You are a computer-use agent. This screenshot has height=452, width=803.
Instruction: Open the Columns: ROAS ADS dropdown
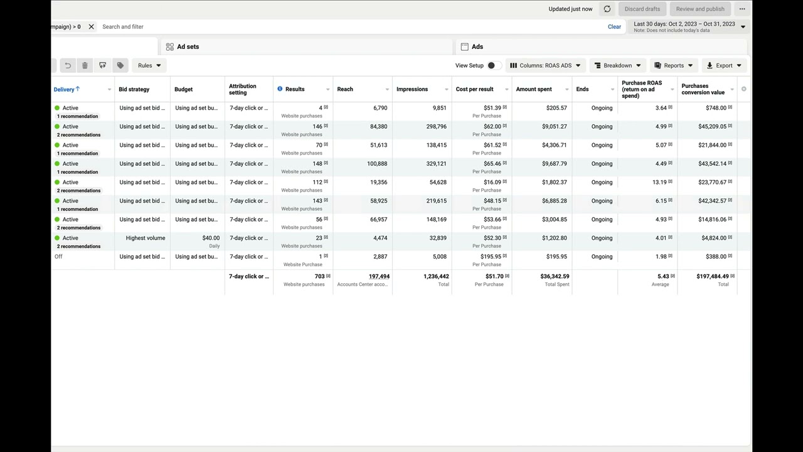pos(545,65)
